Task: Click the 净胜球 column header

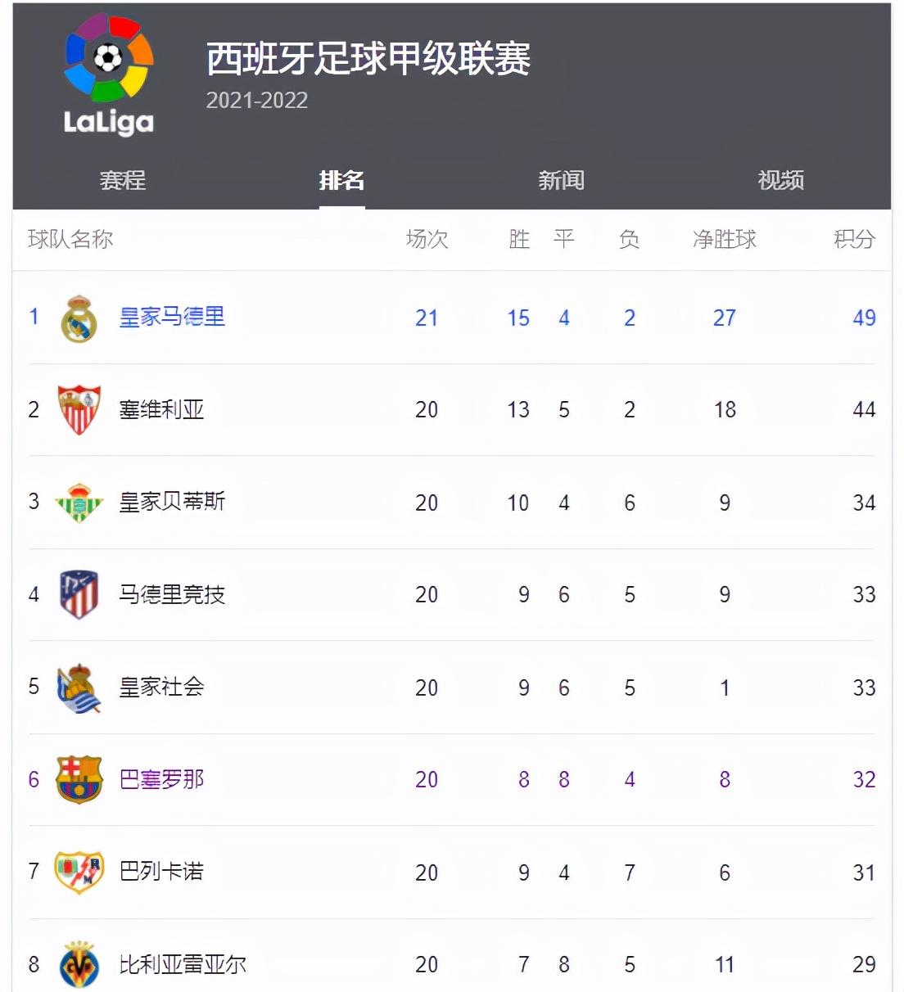Action: 725,239
